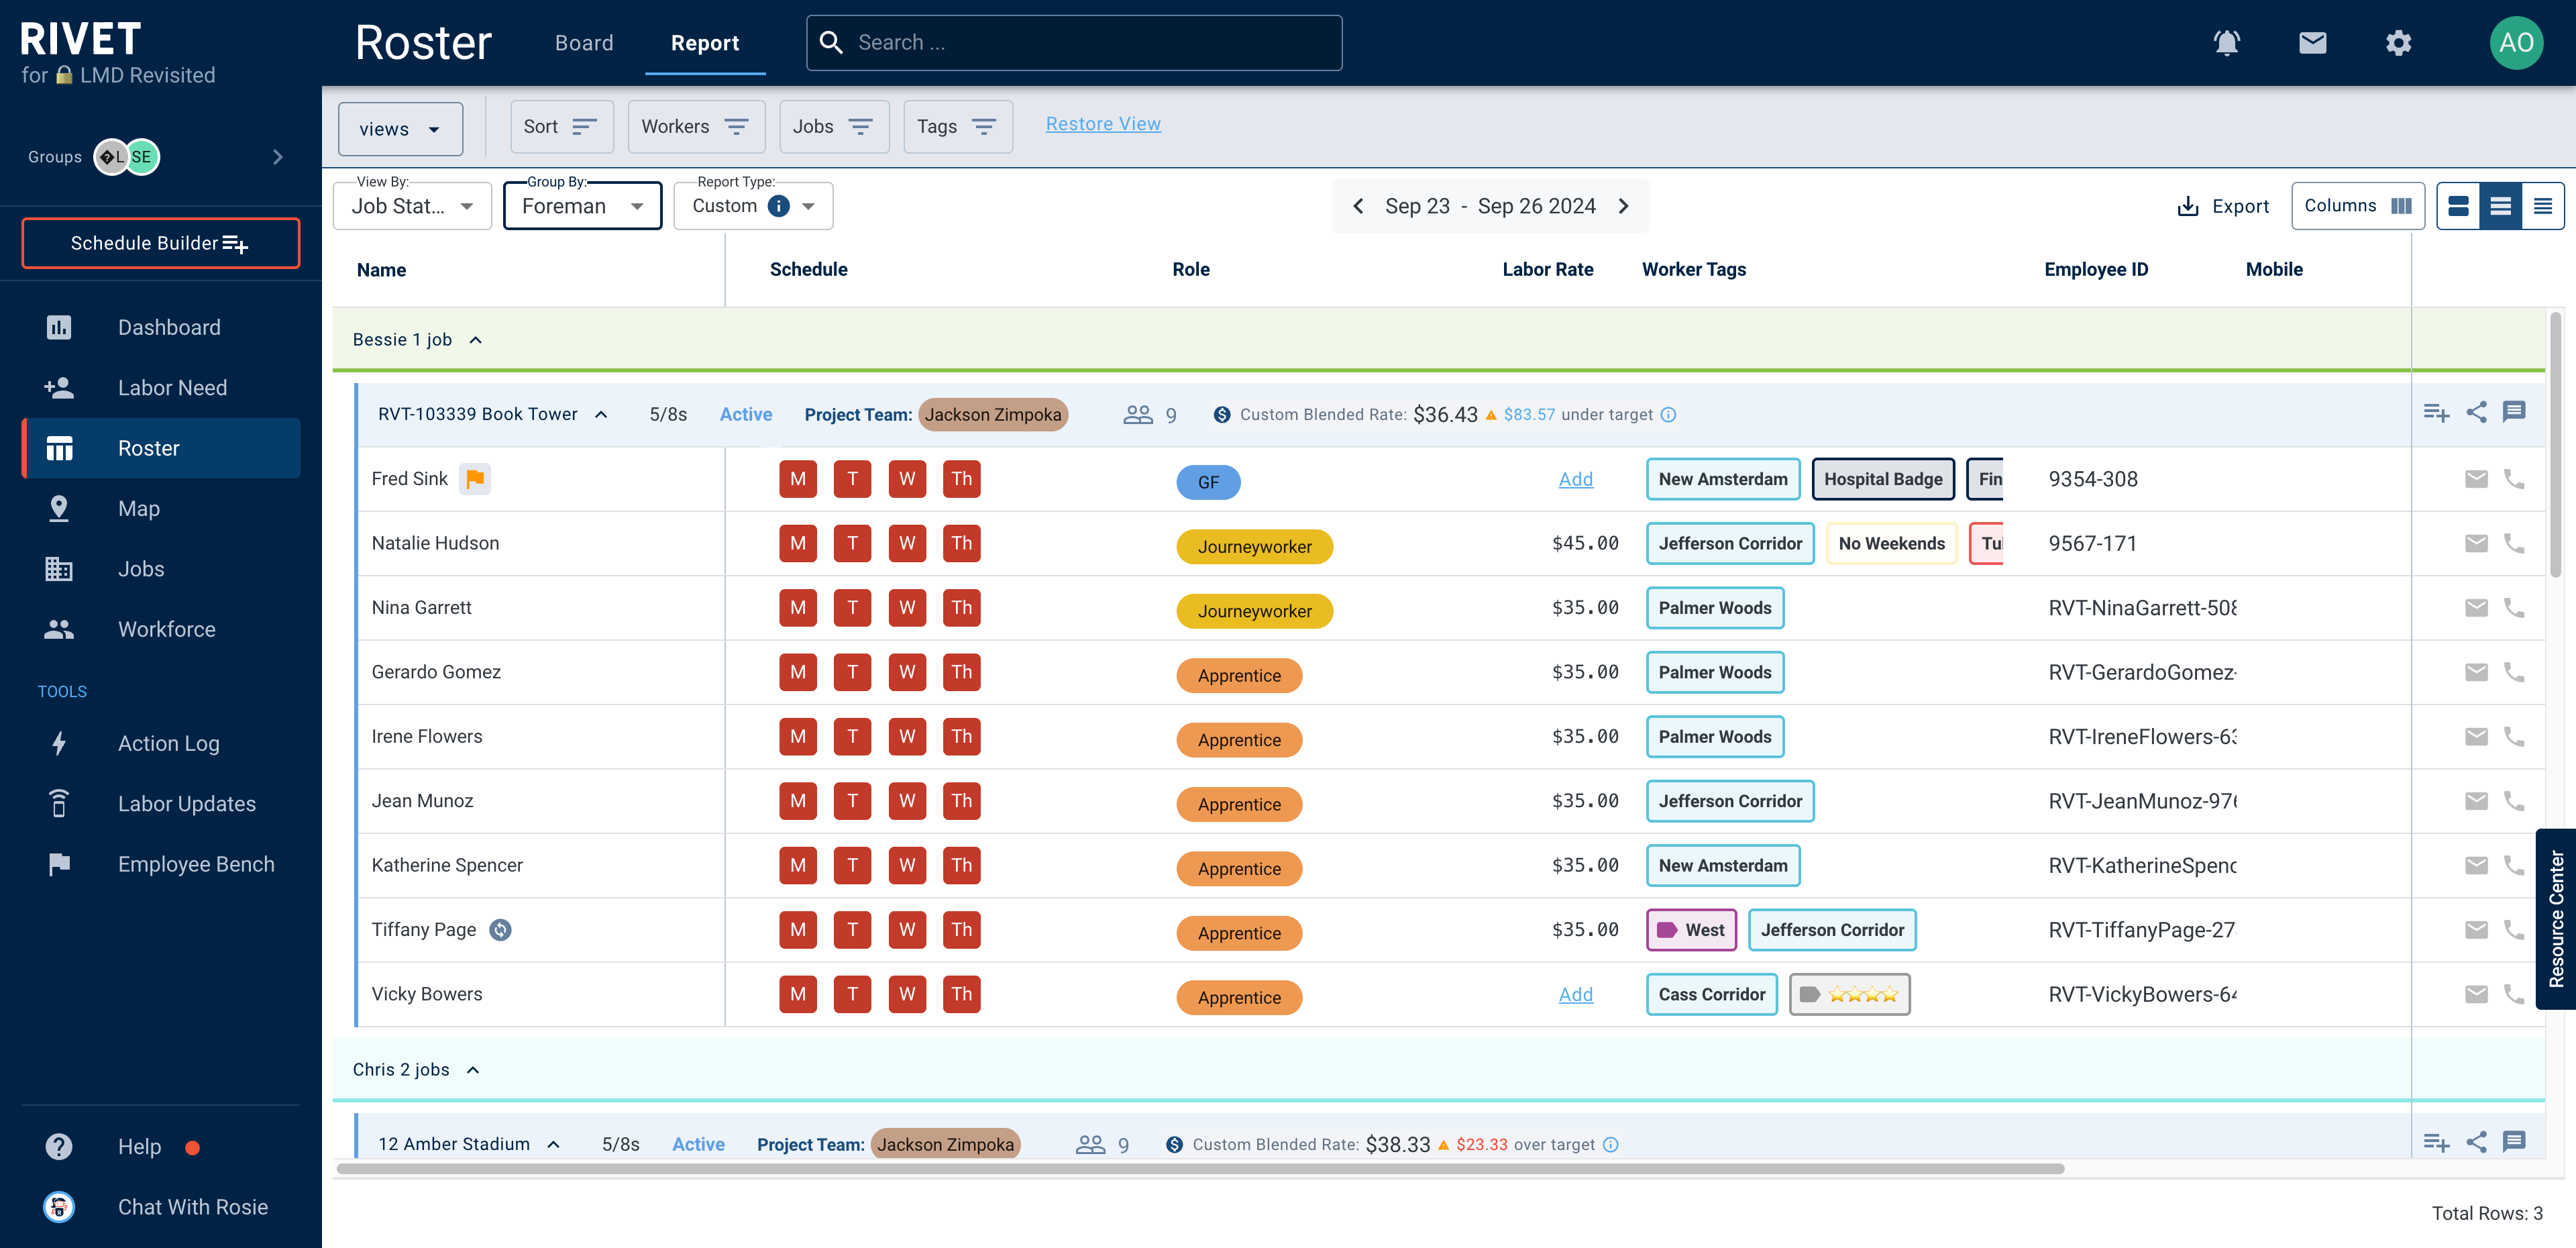
Task: Click the Book Tower add-to-schedule icon
Action: [x=2436, y=413]
